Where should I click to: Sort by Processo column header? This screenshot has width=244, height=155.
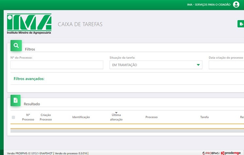(x=152, y=117)
